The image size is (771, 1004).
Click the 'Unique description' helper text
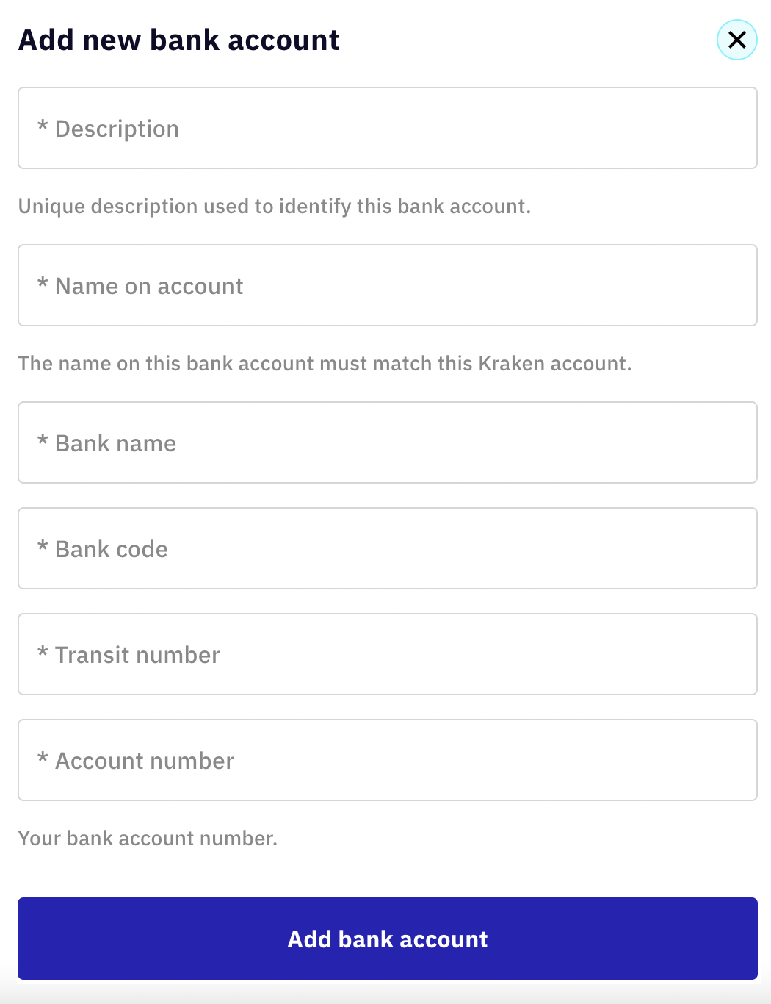(x=274, y=207)
